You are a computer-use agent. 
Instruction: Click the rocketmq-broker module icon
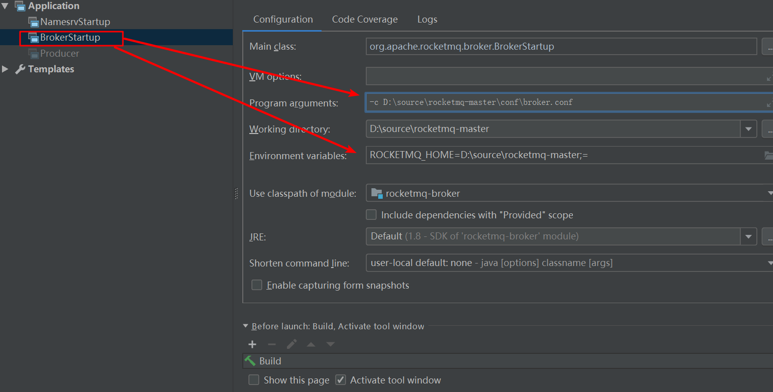(x=377, y=193)
